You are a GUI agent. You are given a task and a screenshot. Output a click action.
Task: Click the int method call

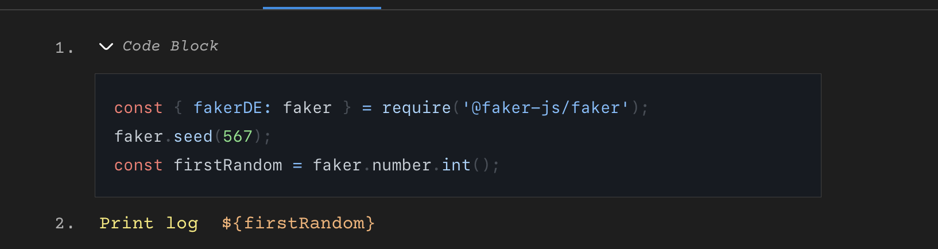456,165
